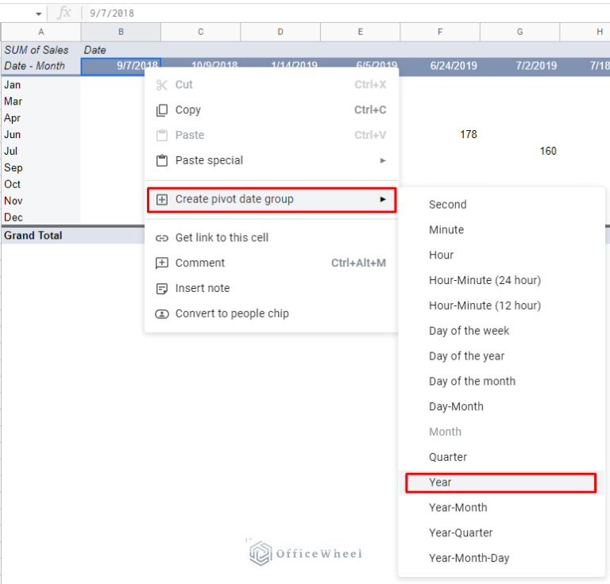The width and height of the screenshot is (610, 584).
Task: Click the Copy icon in context menu
Action: 162,110
